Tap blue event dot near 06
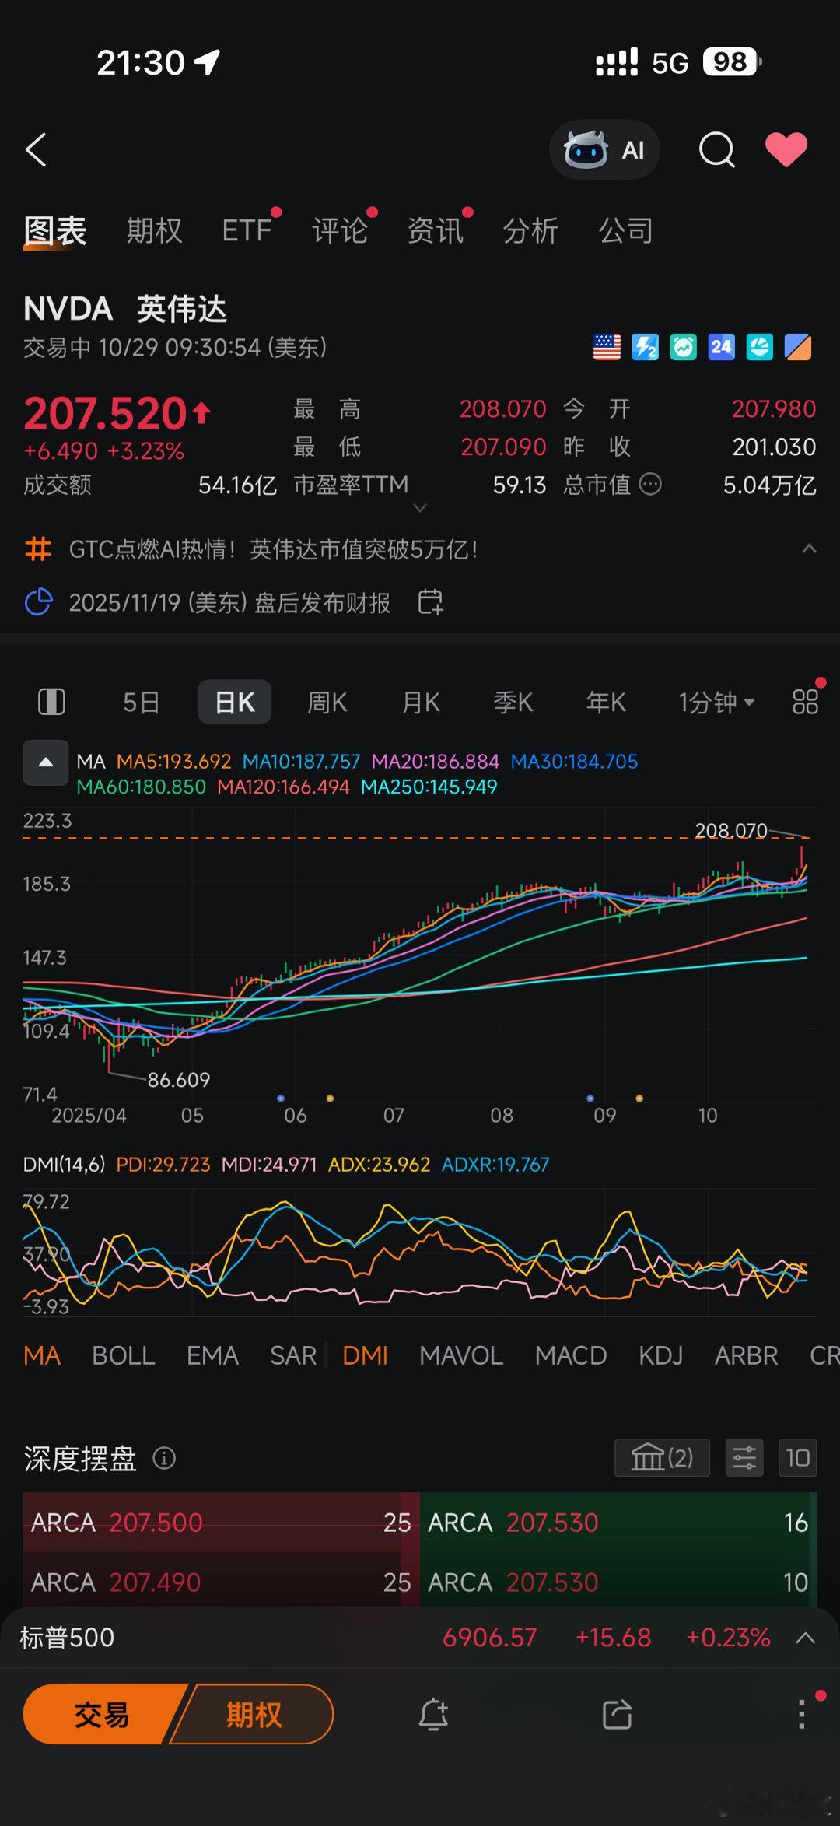This screenshot has height=1826, width=840. point(281,1099)
